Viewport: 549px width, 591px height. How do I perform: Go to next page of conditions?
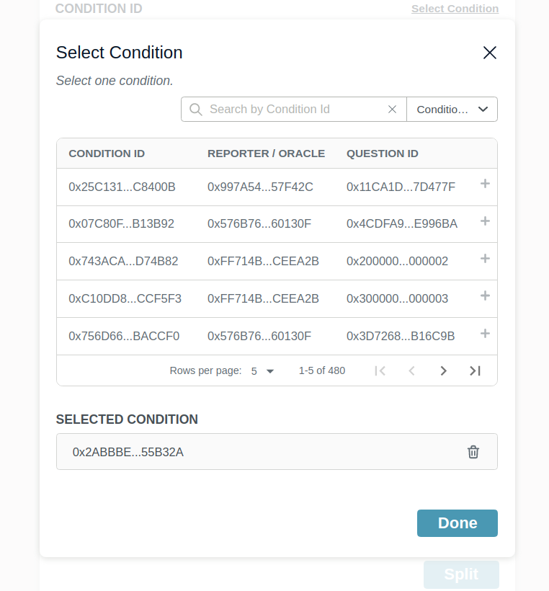pyautogui.click(x=443, y=370)
